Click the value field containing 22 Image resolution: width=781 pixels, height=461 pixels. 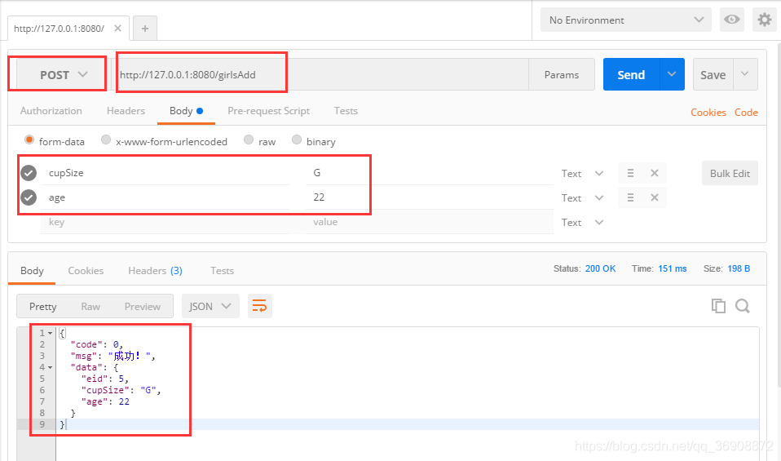click(x=430, y=197)
